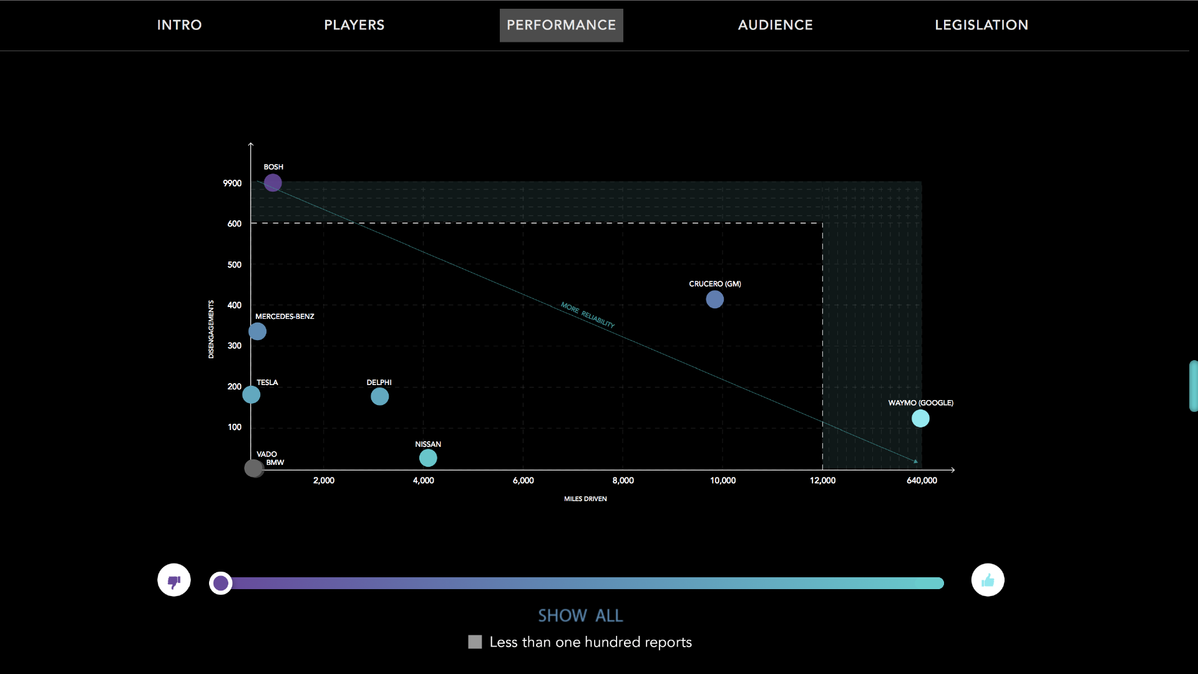Click the thumbs-up icon button
The height and width of the screenshot is (674, 1198).
(988, 580)
